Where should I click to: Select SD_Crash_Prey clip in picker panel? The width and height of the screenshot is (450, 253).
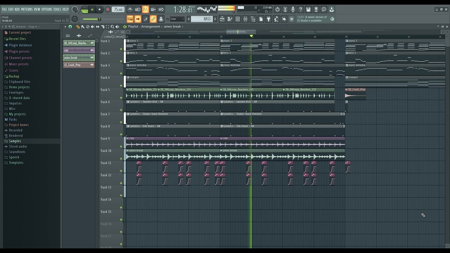pos(79,65)
